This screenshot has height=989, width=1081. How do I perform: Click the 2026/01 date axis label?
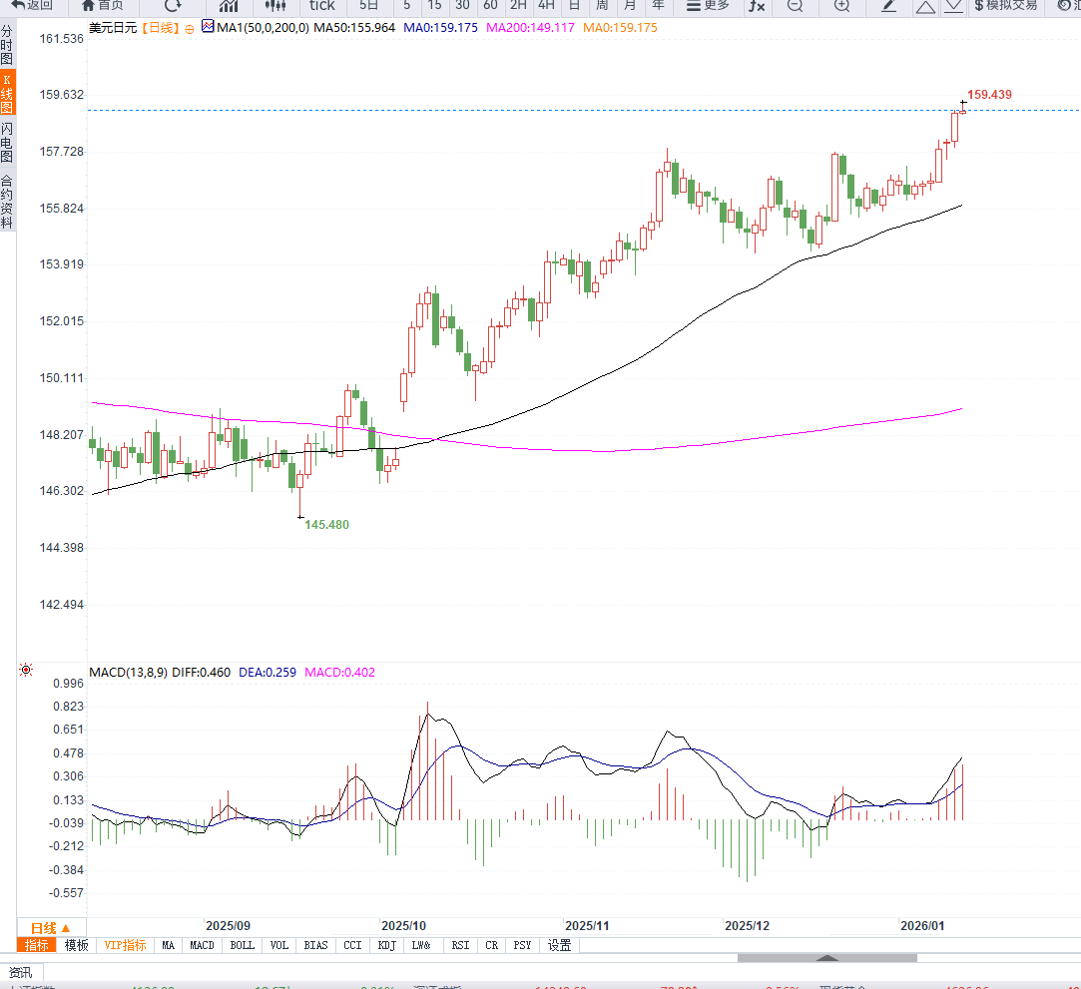click(x=922, y=925)
